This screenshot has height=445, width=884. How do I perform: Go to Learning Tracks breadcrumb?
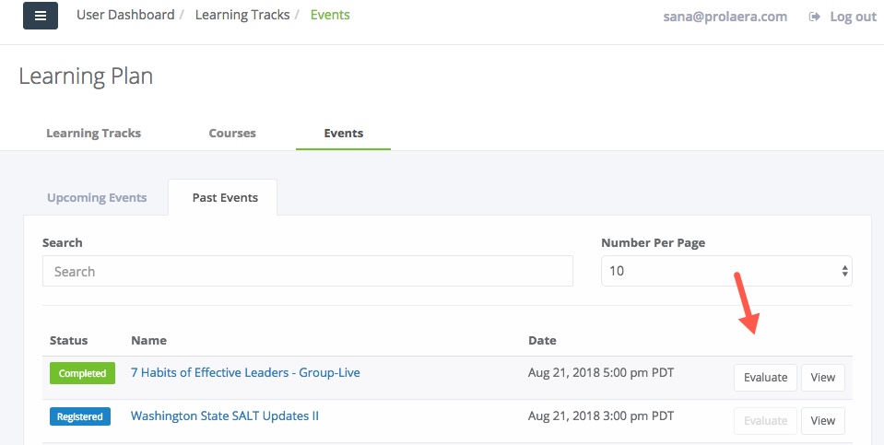pyautogui.click(x=242, y=15)
